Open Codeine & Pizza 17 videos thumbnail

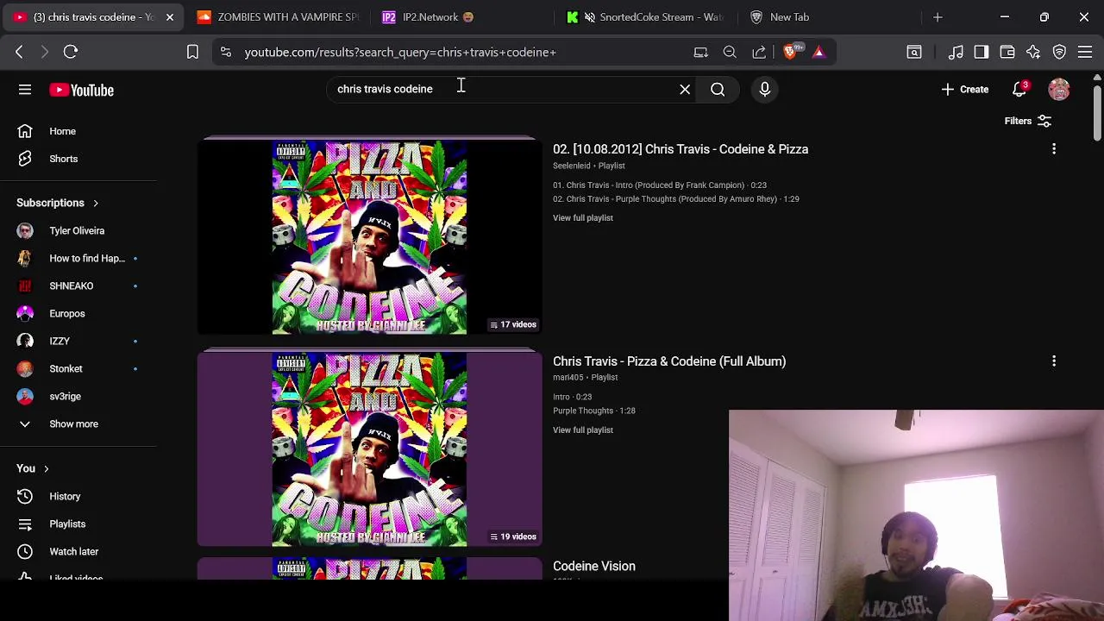tap(369, 237)
